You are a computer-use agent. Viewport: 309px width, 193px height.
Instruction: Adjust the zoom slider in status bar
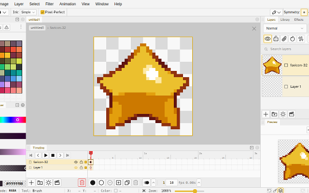pos(189,191)
